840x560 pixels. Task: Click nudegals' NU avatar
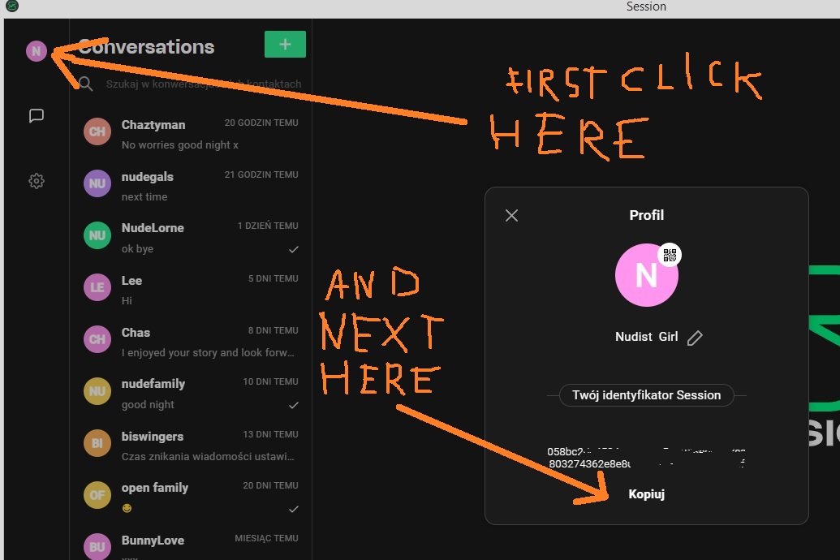97,183
